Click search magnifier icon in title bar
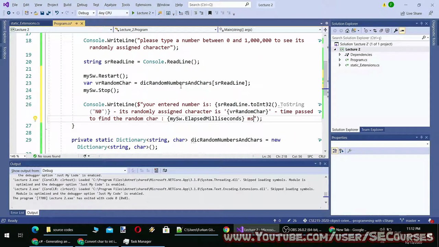Image resolution: width=439 pixels, height=247 pixels. (247, 5)
